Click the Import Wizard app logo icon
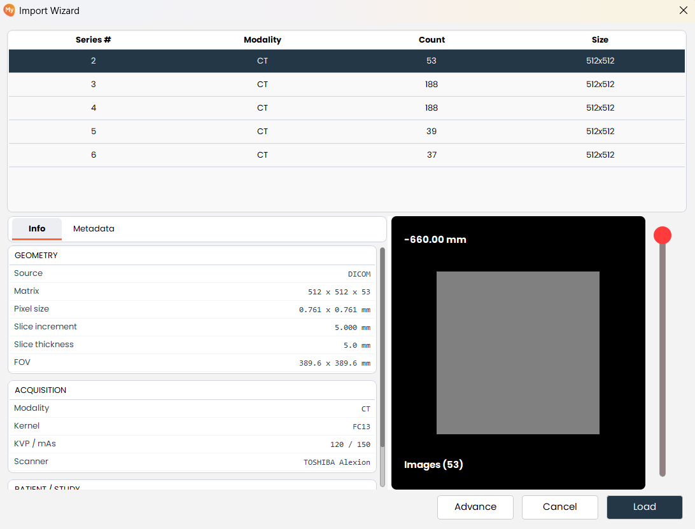 [x=10, y=10]
